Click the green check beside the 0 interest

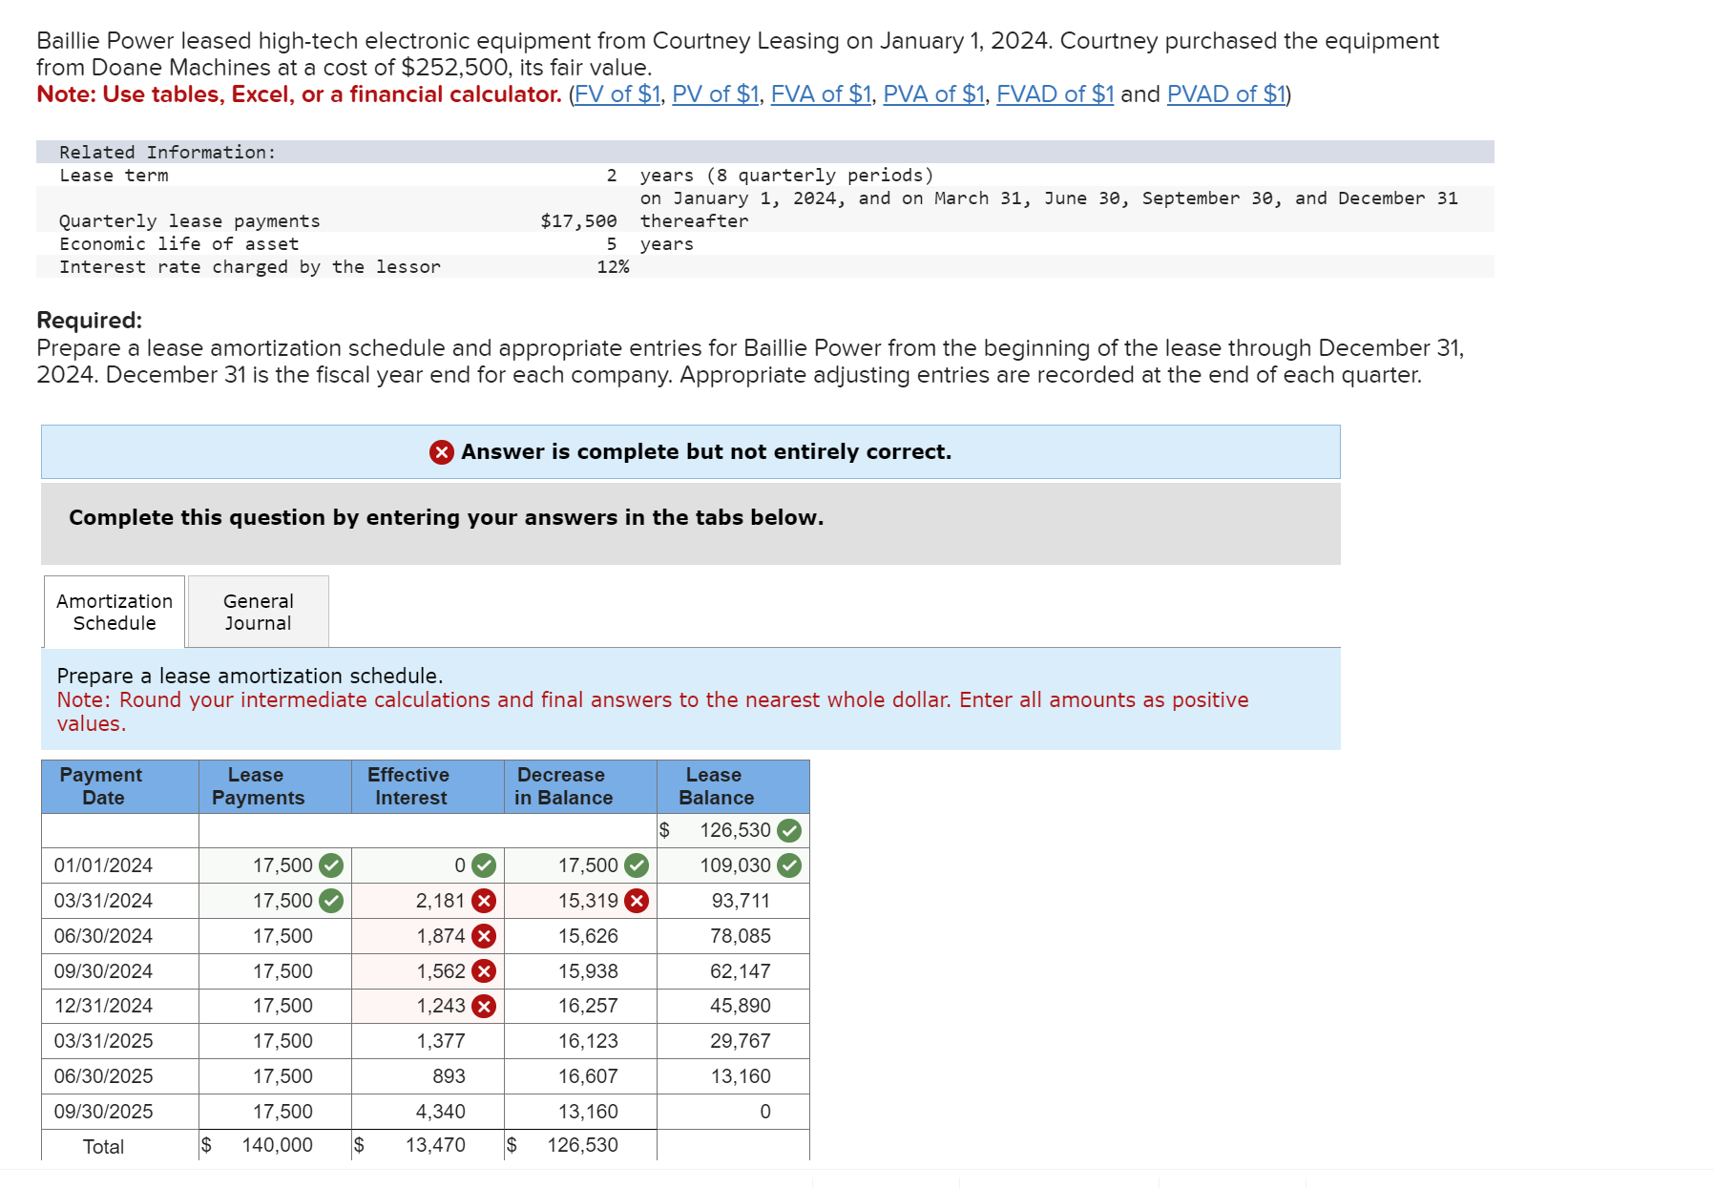pos(484,865)
